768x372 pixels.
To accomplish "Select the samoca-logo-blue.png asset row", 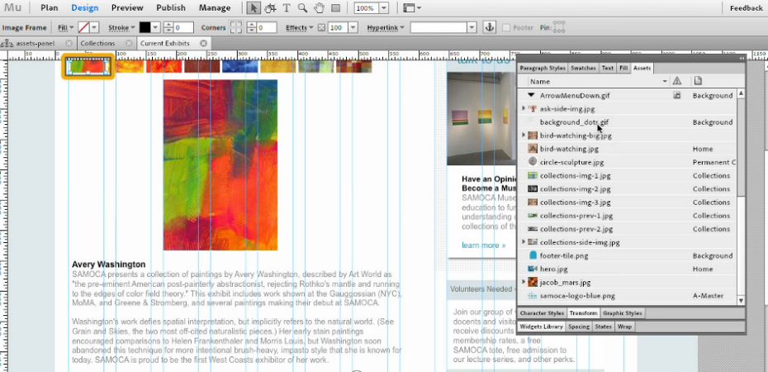I will 628,296.
